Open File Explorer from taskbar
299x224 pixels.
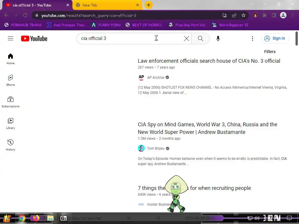(51, 218)
